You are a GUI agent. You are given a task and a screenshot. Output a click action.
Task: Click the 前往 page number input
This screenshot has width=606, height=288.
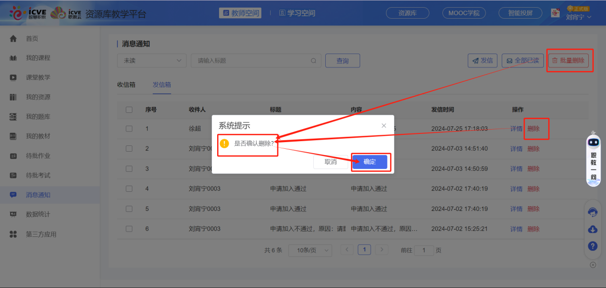click(x=424, y=250)
